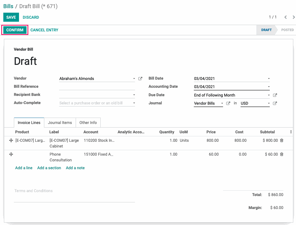Sort by the Label column header

click(x=54, y=132)
